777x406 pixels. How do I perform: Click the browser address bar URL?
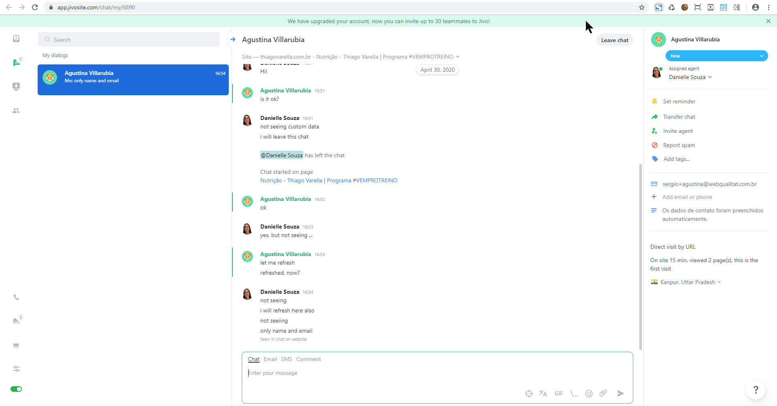[96, 7]
